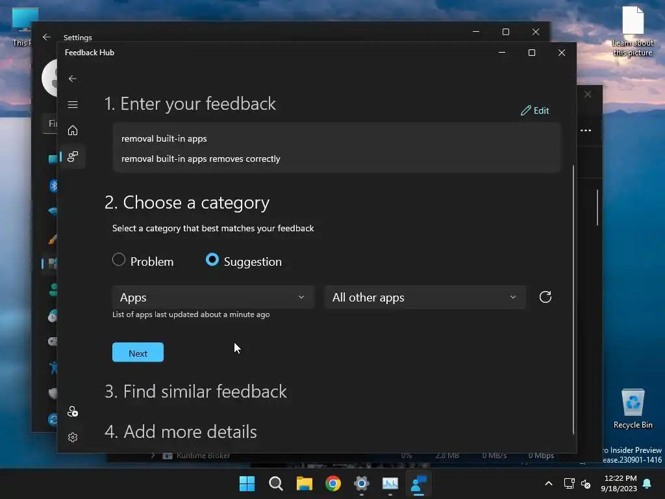Open the muted volume tray icon

click(586, 483)
